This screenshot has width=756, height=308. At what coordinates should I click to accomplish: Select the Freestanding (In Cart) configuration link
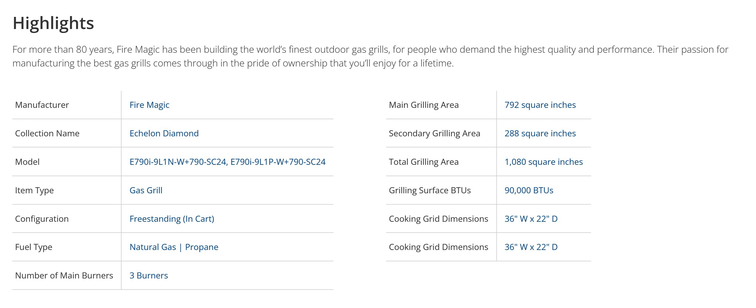click(x=172, y=219)
